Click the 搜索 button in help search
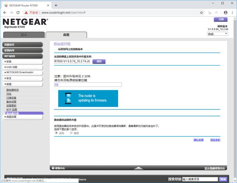 223,179
